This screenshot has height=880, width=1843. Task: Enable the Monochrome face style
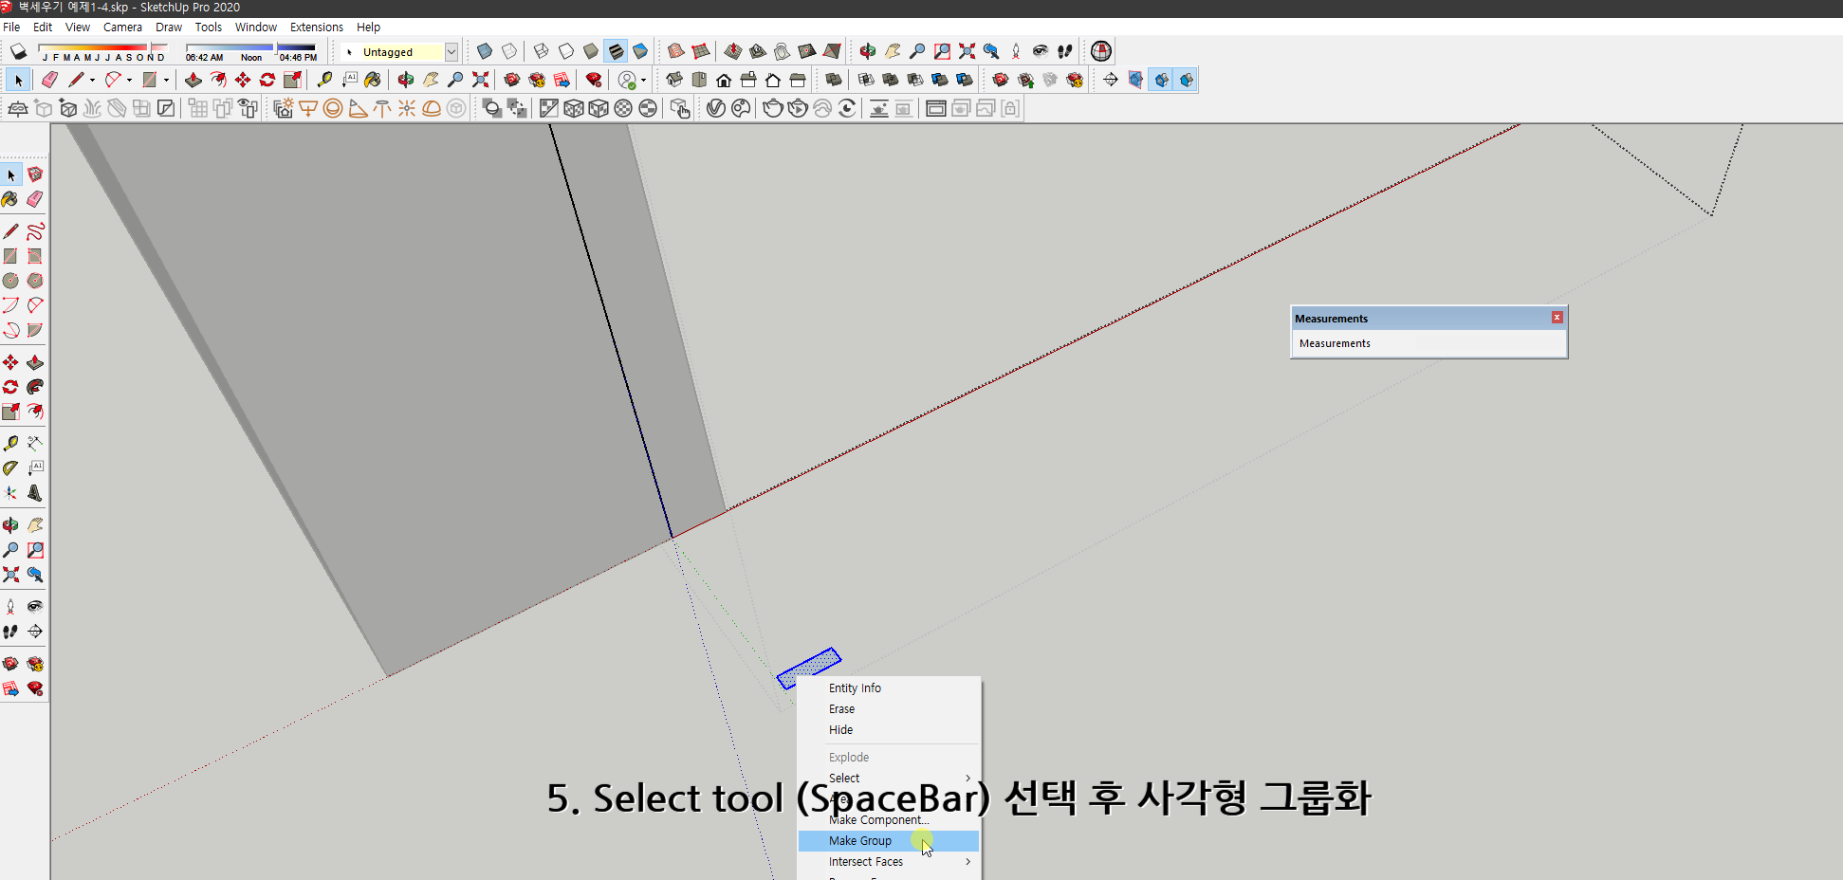(x=641, y=51)
